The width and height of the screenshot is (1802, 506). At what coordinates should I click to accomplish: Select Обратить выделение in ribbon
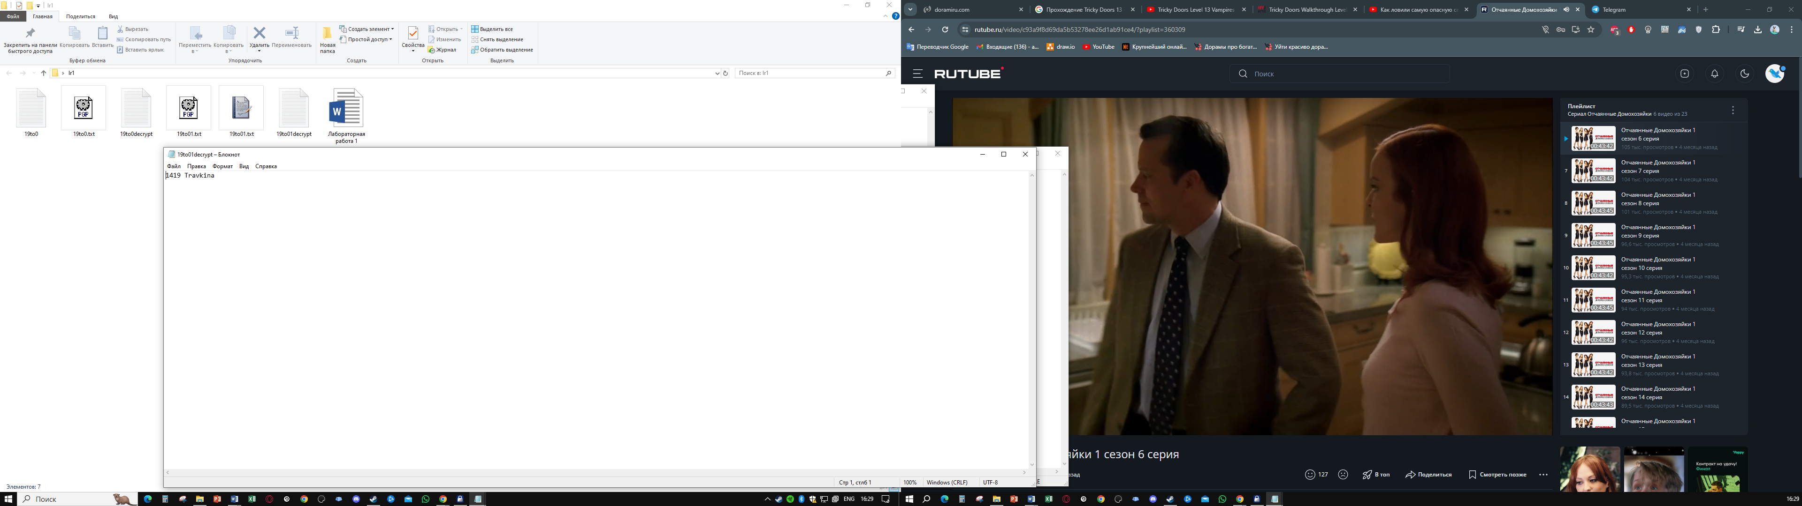click(502, 50)
